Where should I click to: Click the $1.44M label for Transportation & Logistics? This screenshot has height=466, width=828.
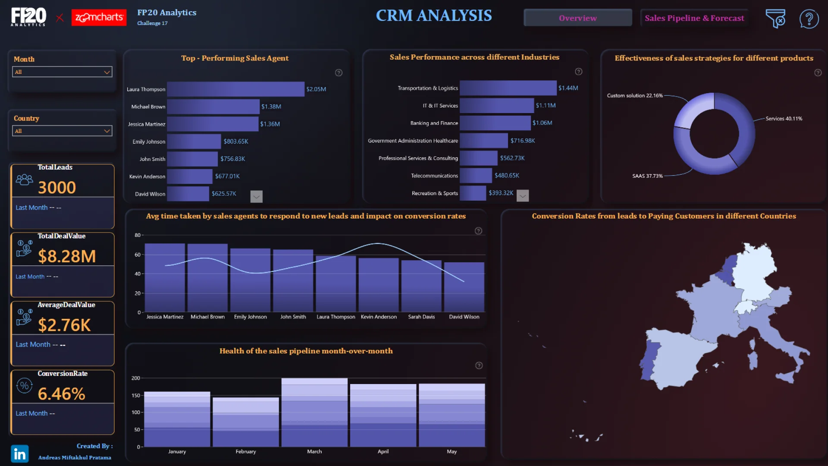pyautogui.click(x=568, y=88)
